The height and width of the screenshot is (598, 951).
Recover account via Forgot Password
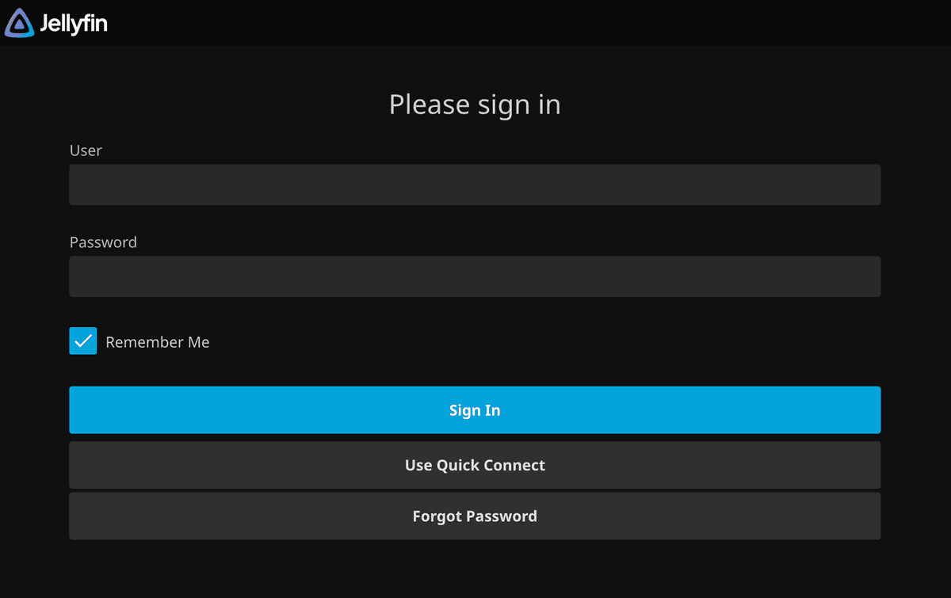coord(475,516)
